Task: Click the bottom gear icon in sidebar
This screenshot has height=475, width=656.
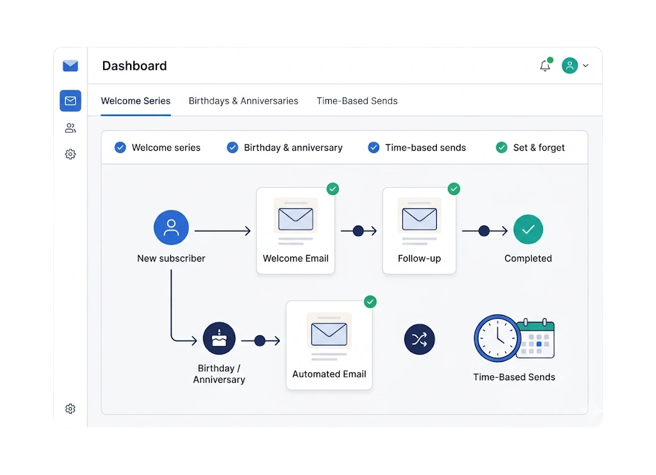Action: pyautogui.click(x=70, y=408)
